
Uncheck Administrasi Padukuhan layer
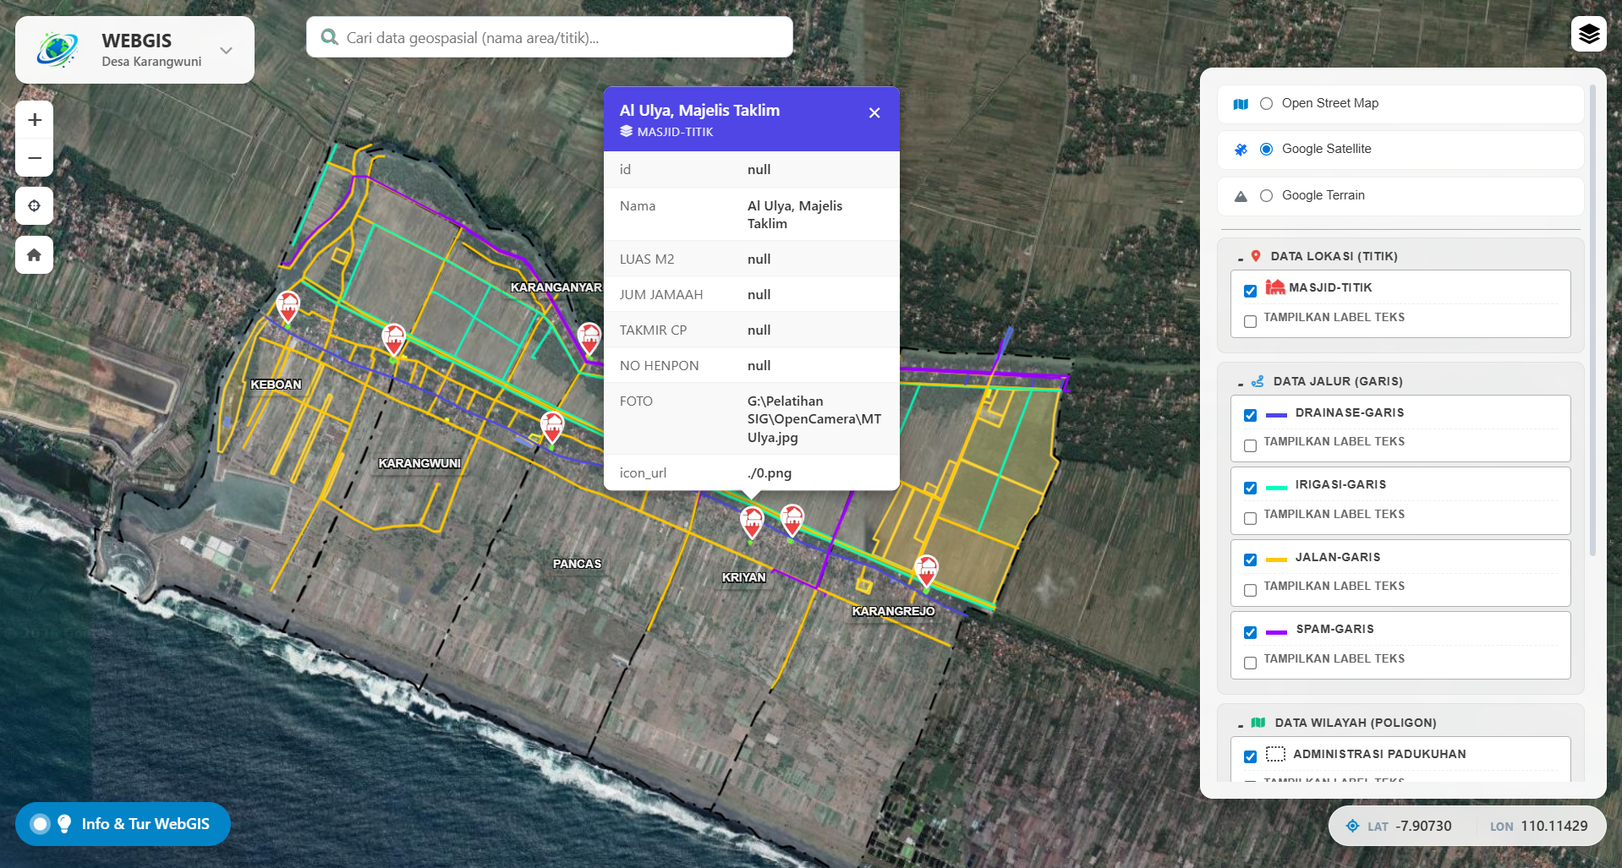[1250, 756]
